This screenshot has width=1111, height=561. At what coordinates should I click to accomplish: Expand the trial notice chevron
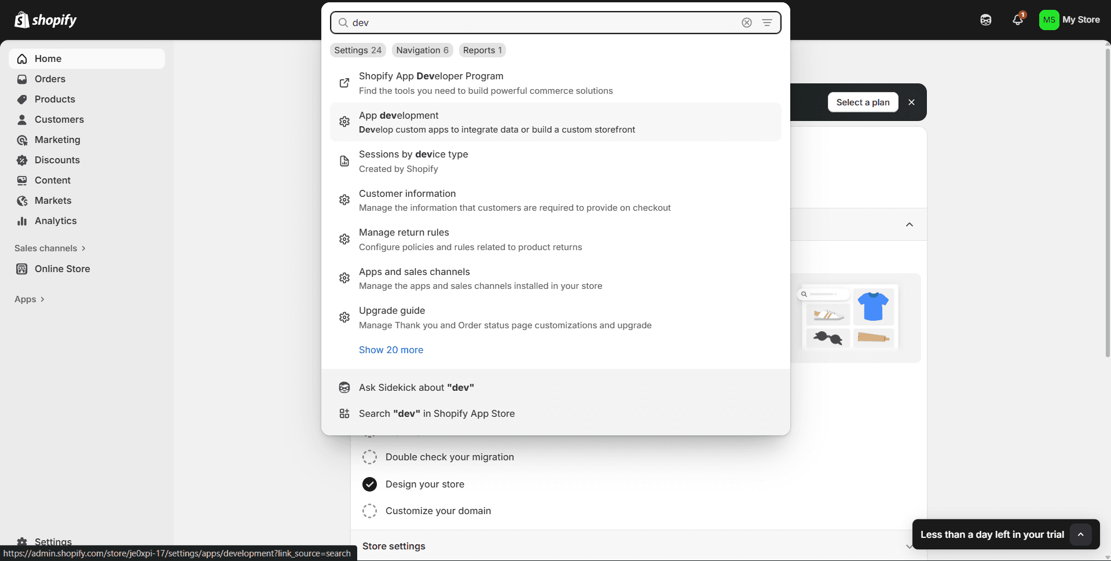pyautogui.click(x=1080, y=534)
